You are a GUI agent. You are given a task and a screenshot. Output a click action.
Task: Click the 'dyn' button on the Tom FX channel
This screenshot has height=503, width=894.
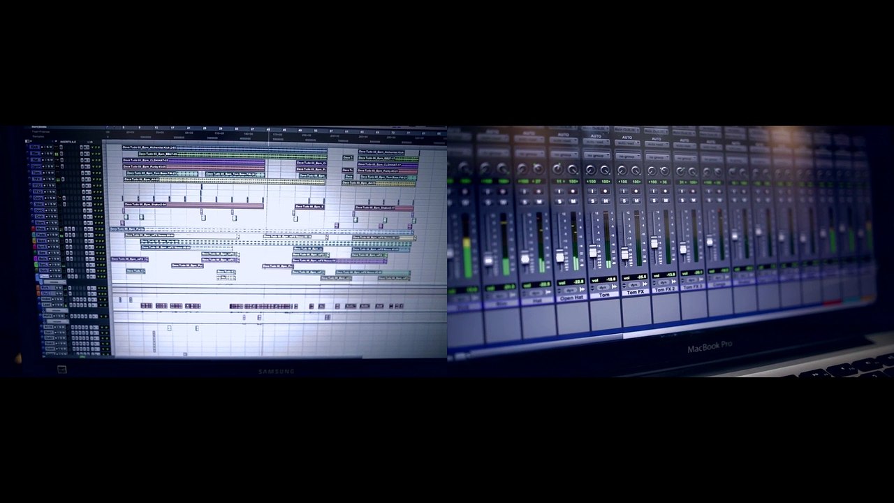click(633, 284)
